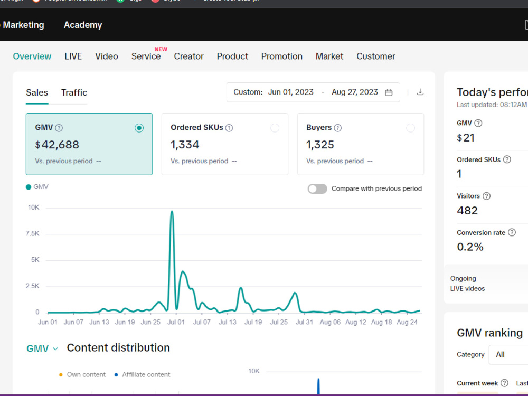Toggle the Affiliate content legend item
The height and width of the screenshot is (396, 528).
pos(142,374)
